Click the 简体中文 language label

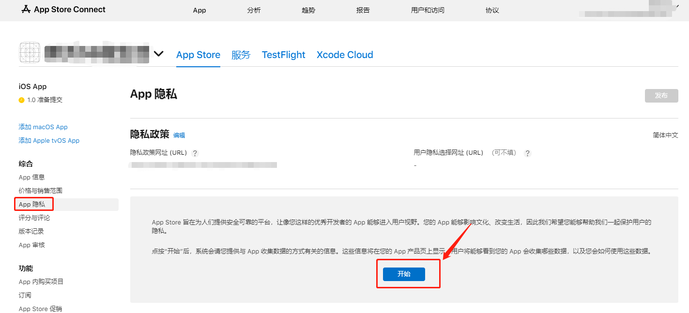[666, 135]
